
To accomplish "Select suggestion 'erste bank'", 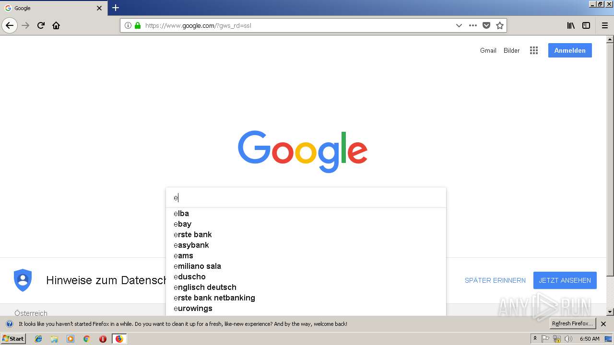I will tap(306, 234).
